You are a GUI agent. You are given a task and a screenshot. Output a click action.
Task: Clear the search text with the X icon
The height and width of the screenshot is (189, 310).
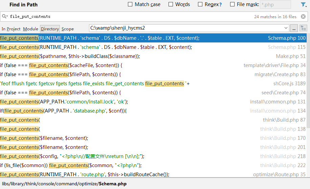[303, 17]
